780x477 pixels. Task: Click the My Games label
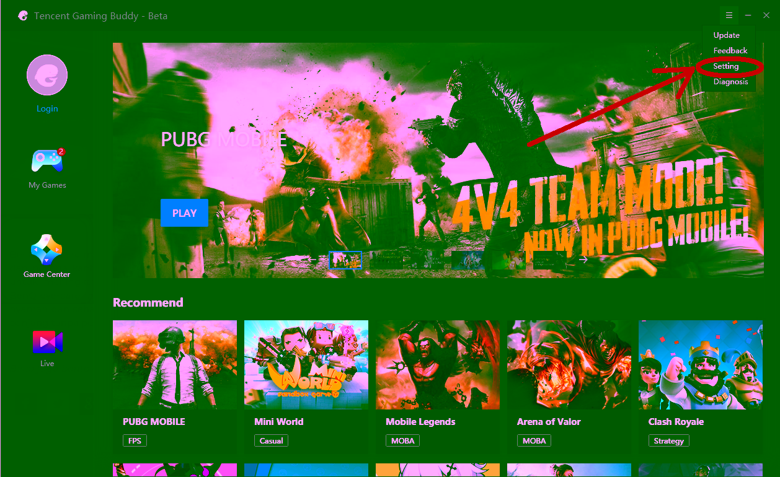coord(47,185)
